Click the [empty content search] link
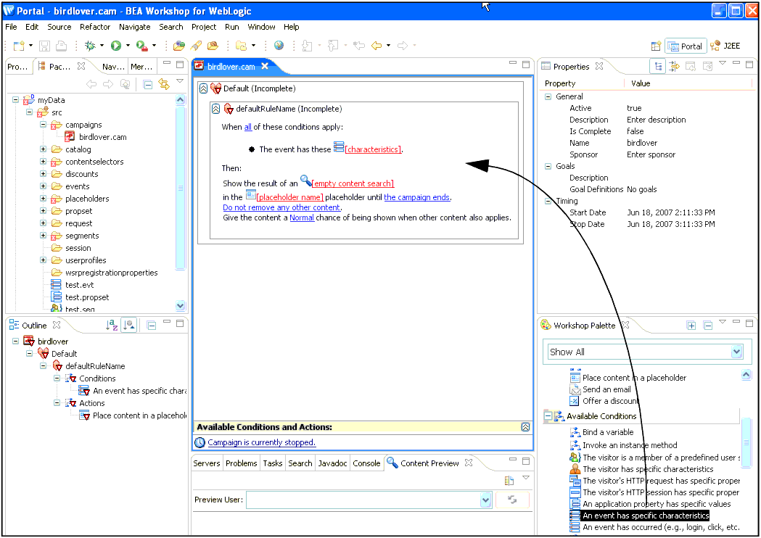Viewport: 761px width, 538px height. coord(353,183)
